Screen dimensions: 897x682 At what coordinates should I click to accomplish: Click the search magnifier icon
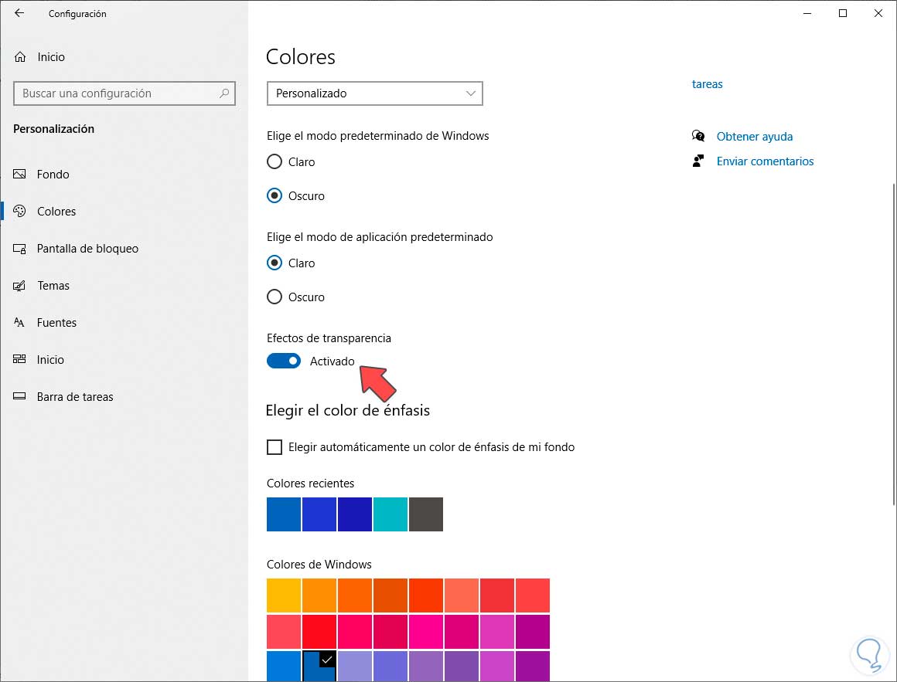224,93
